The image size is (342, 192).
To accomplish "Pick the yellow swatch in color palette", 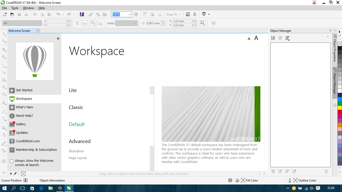I will [x=340, y=108].
